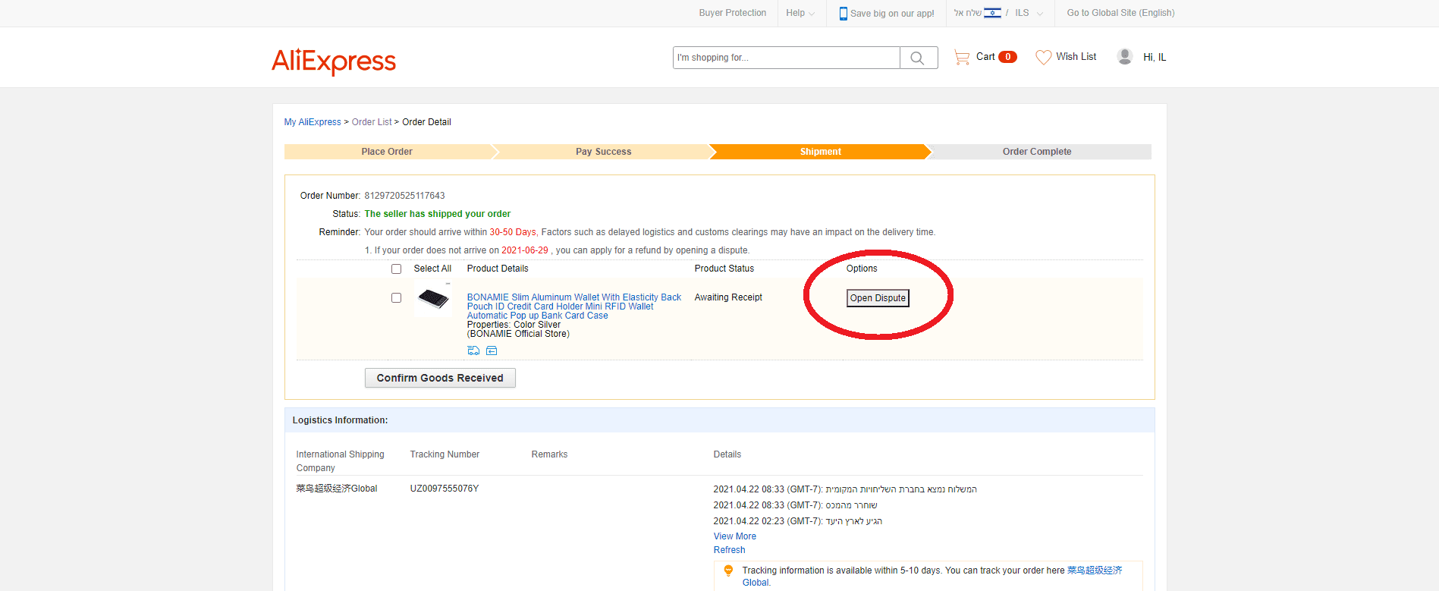1439x591 pixels.
Task: Click the Wish List heart icon
Action: click(1044, 57)
